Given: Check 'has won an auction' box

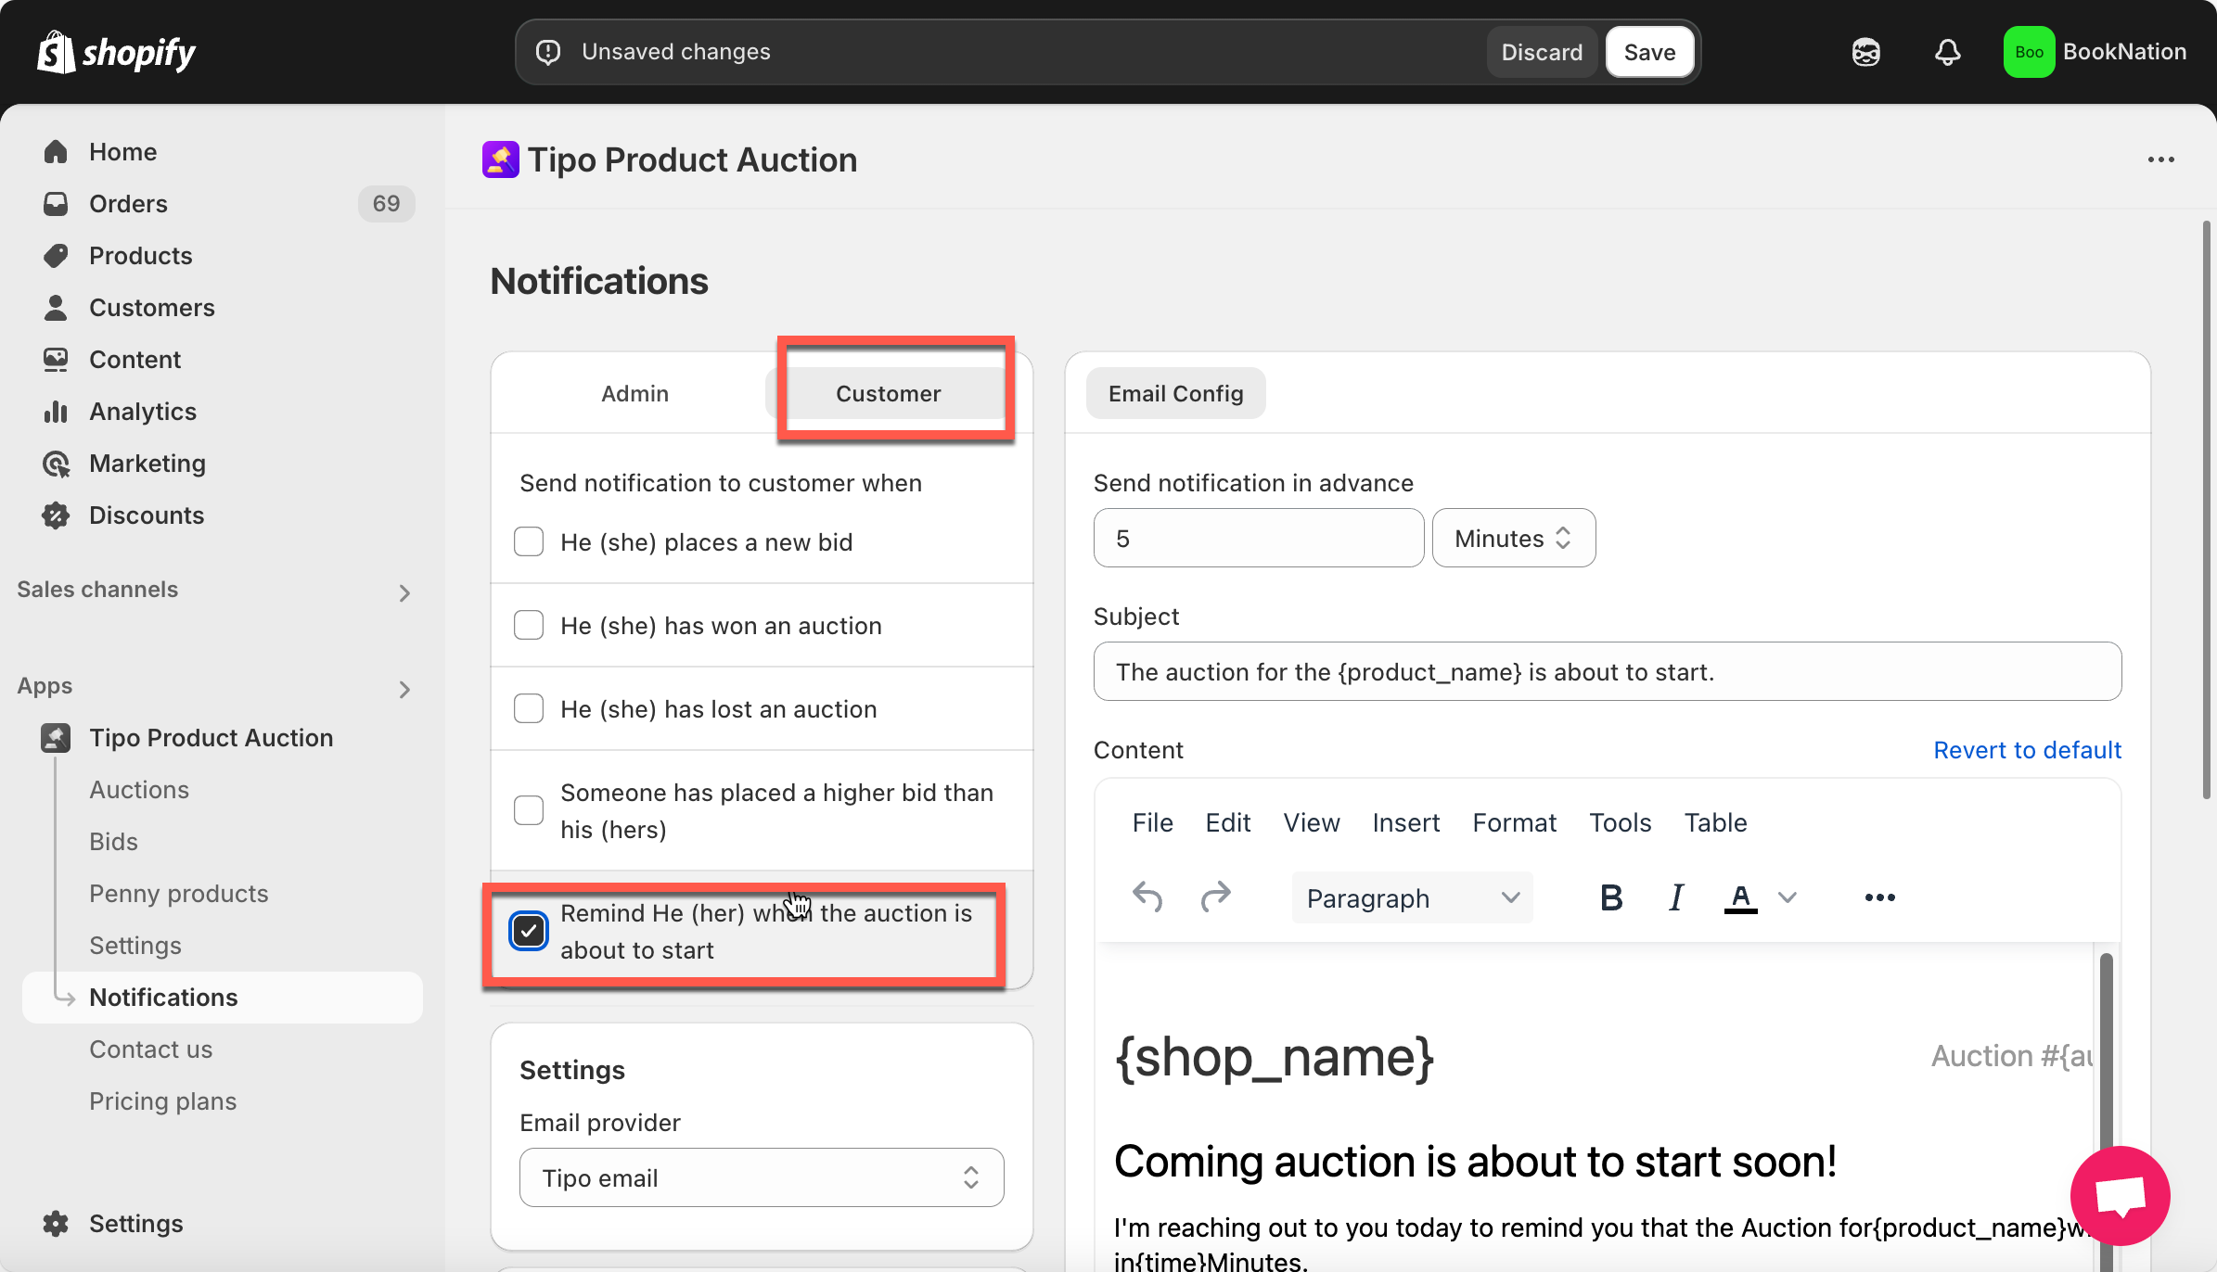Looking at the screenshot, I should click(529, 625).
